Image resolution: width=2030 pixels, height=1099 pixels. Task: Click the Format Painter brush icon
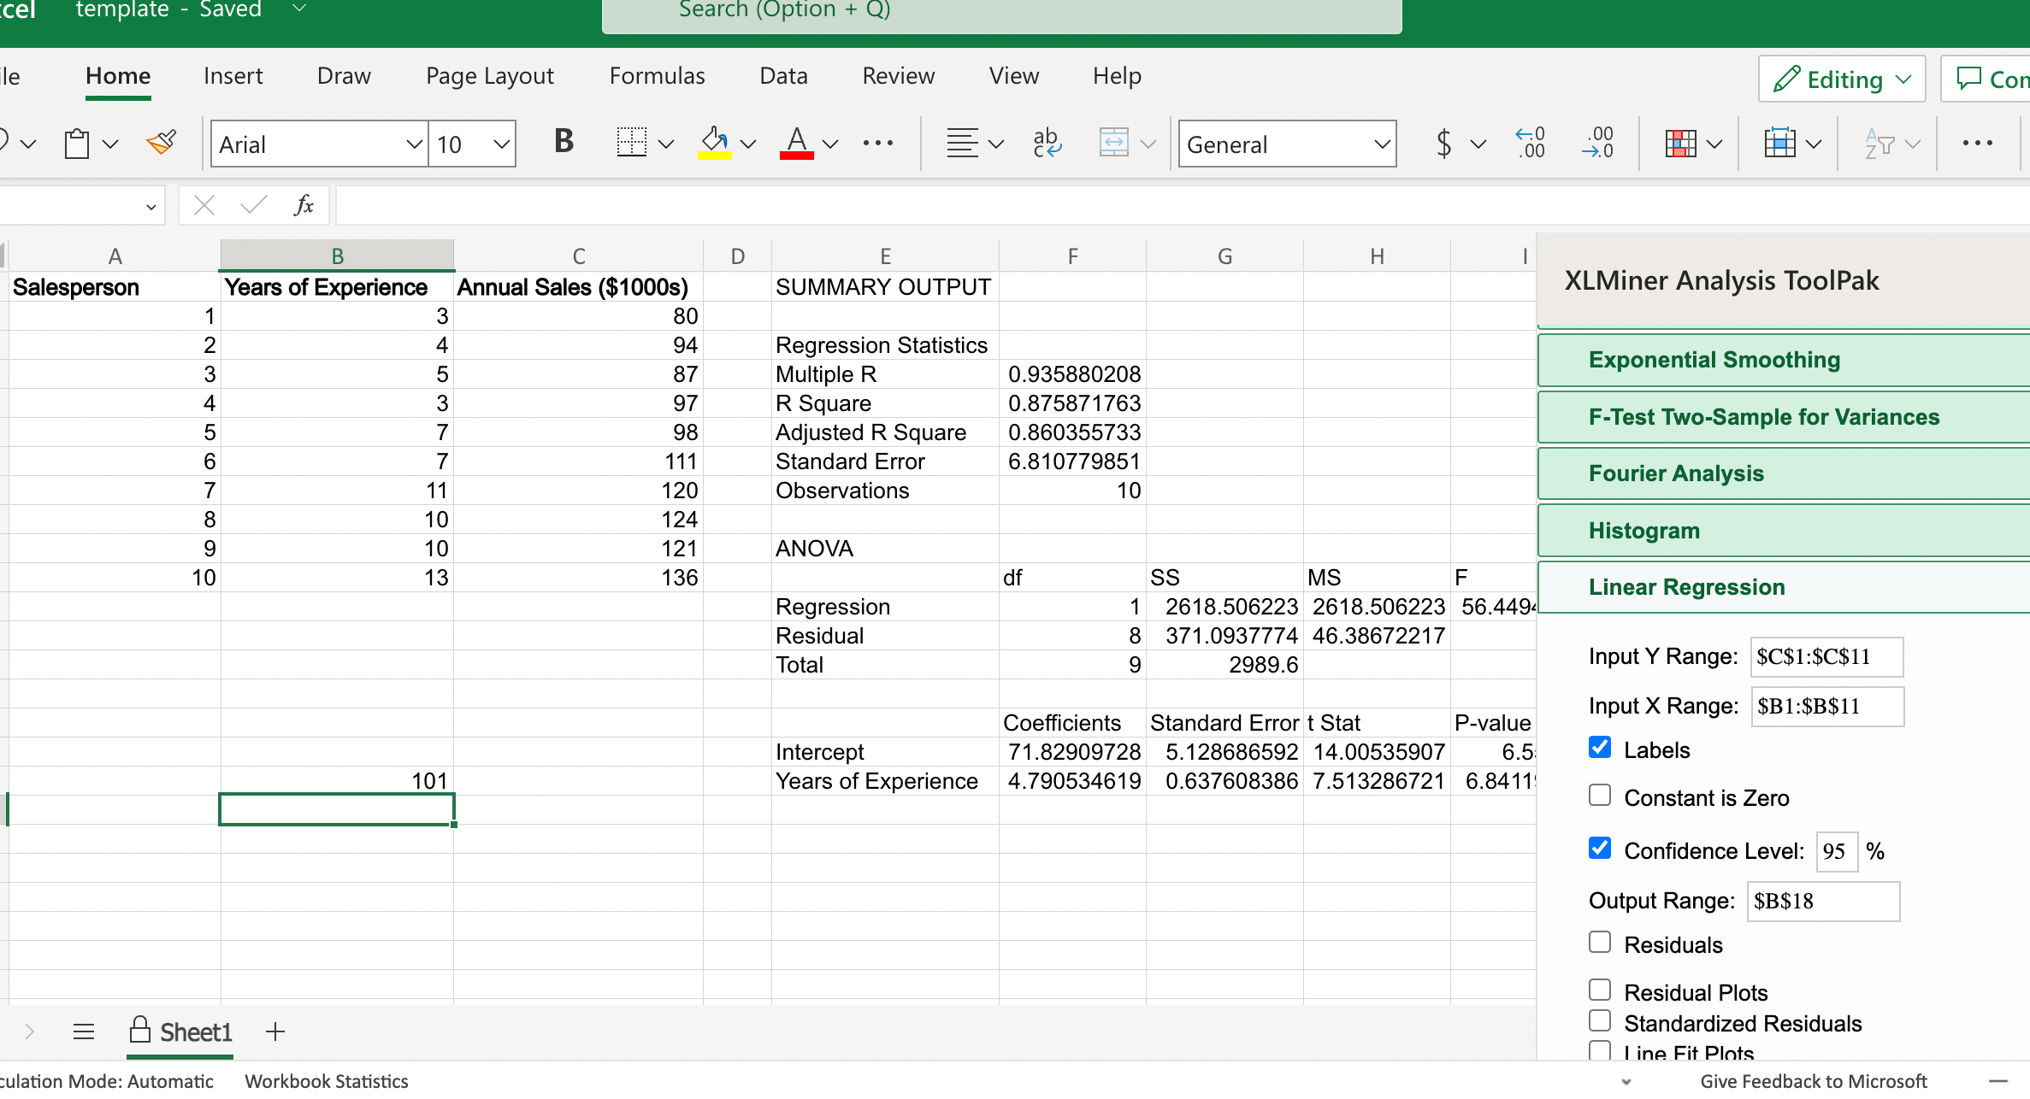pos(161,143)
